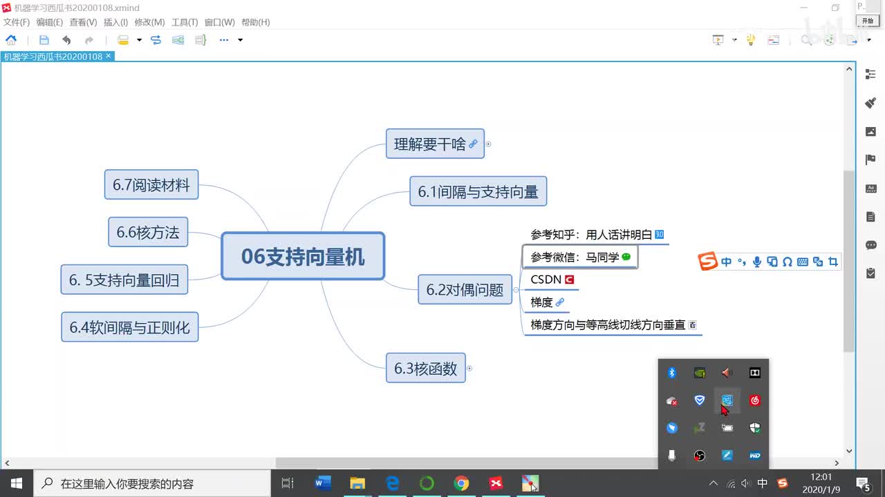Open presentation dropdown arrow
This screenshot has height=497, width=885.
pyautogui.click(x=734, y=40)
